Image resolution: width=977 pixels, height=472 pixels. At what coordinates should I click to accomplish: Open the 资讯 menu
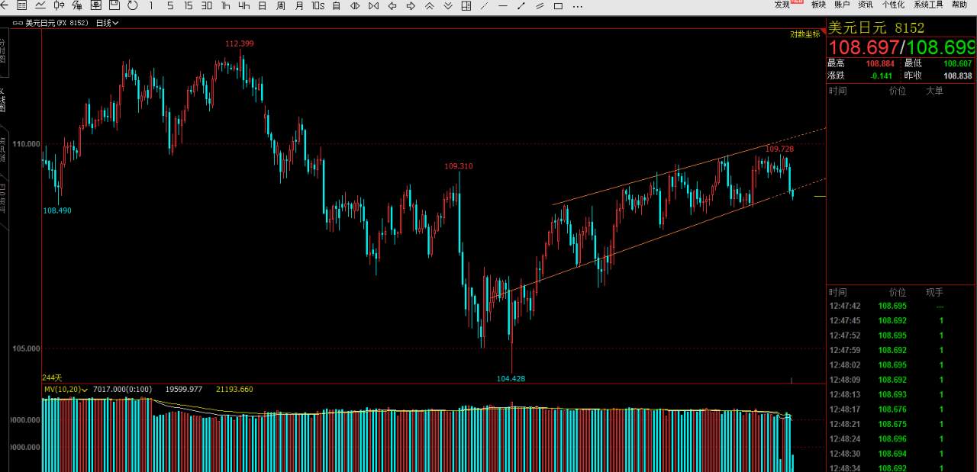[x=866, y=5]
